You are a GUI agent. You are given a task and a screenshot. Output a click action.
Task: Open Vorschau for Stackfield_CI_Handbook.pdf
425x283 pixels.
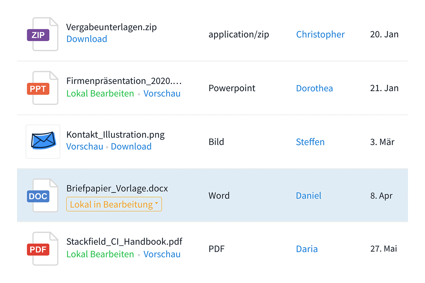[x=162, y=254]
